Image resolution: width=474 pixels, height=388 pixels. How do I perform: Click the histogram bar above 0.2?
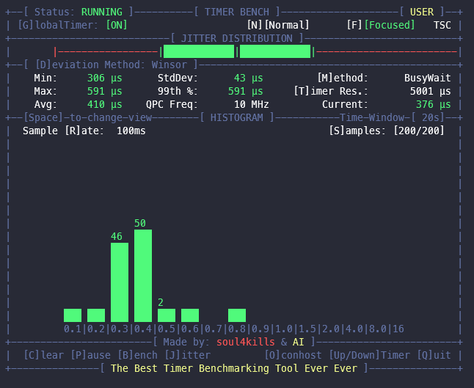coord(96,315)
